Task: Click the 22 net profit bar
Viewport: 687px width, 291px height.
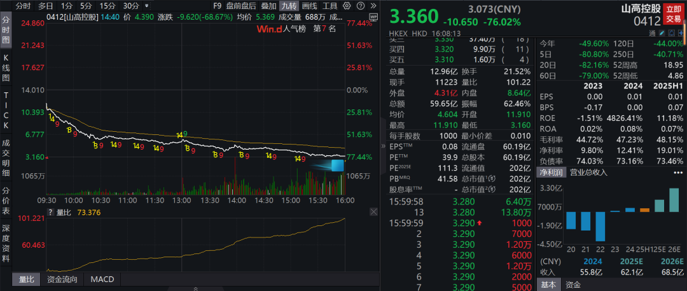Action: [600, 227]
